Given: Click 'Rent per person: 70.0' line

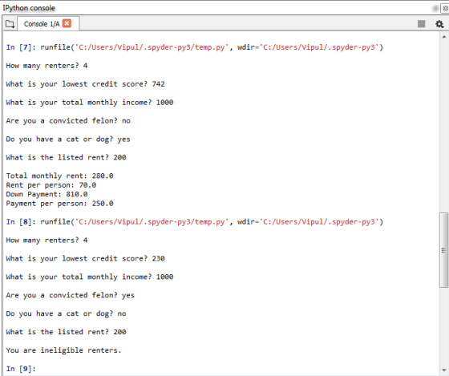Looking at the screenshot, I should pos(51,185).
